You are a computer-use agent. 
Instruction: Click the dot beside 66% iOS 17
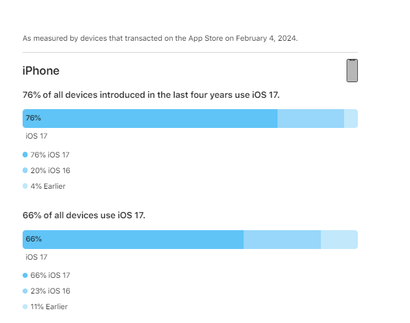tap(25, 275)
